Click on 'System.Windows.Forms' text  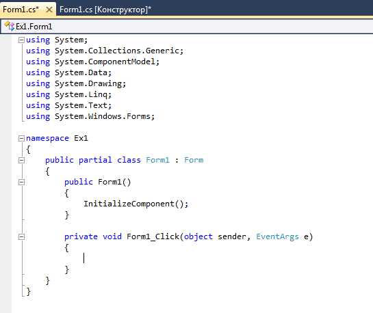[x=102, y=116]
